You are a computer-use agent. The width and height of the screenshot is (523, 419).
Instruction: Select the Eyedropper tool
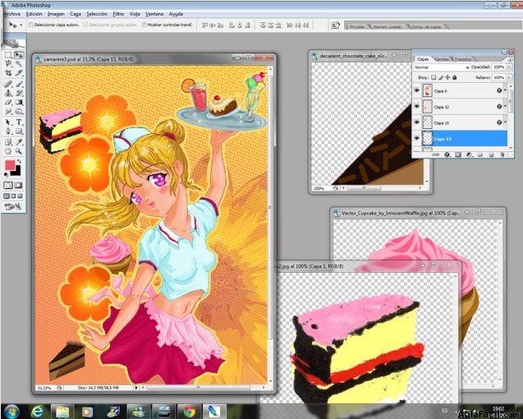[x=19, y=142]
